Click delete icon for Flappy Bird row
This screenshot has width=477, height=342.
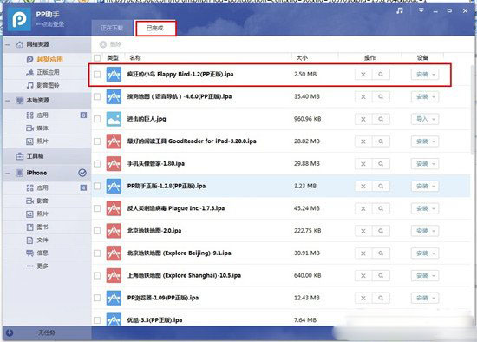363,75
